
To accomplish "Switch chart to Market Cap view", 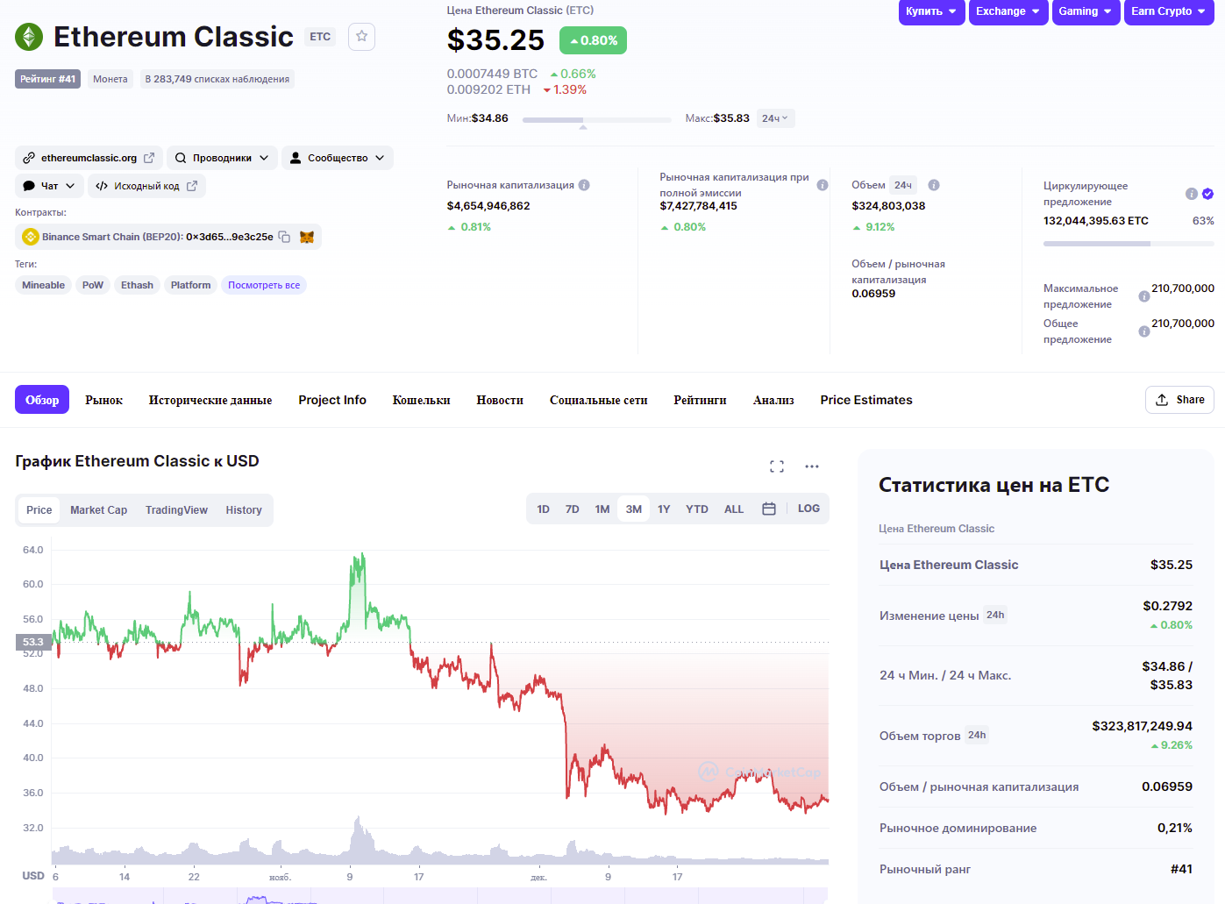I will pos(98,510).
